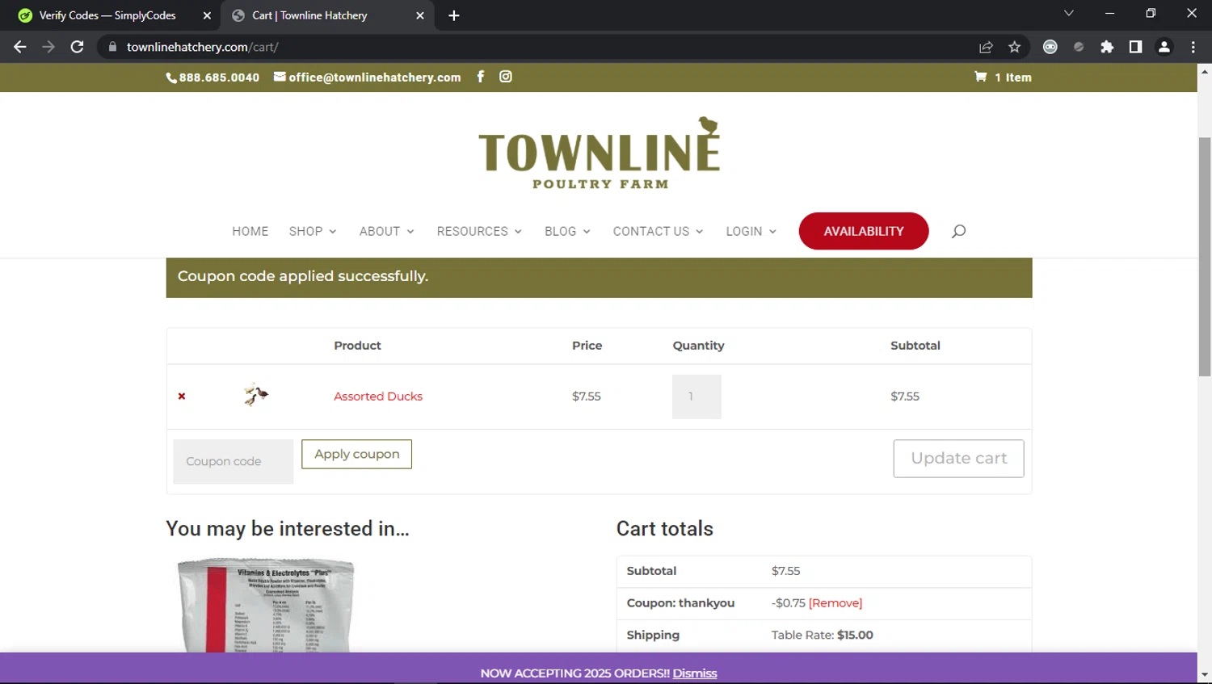Go to HOME in navigation
Viewport: 1212px width, 684px height.
coord(250,231)
